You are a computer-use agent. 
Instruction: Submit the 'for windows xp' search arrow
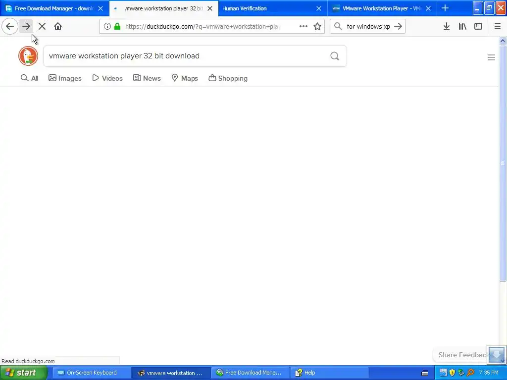pyautogui.click(x=398, y=26)
